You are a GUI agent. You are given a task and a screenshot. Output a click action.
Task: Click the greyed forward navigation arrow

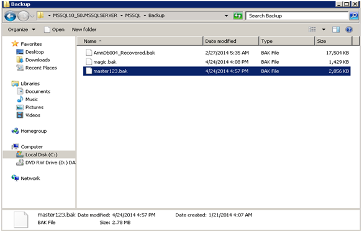coord(23,16)
